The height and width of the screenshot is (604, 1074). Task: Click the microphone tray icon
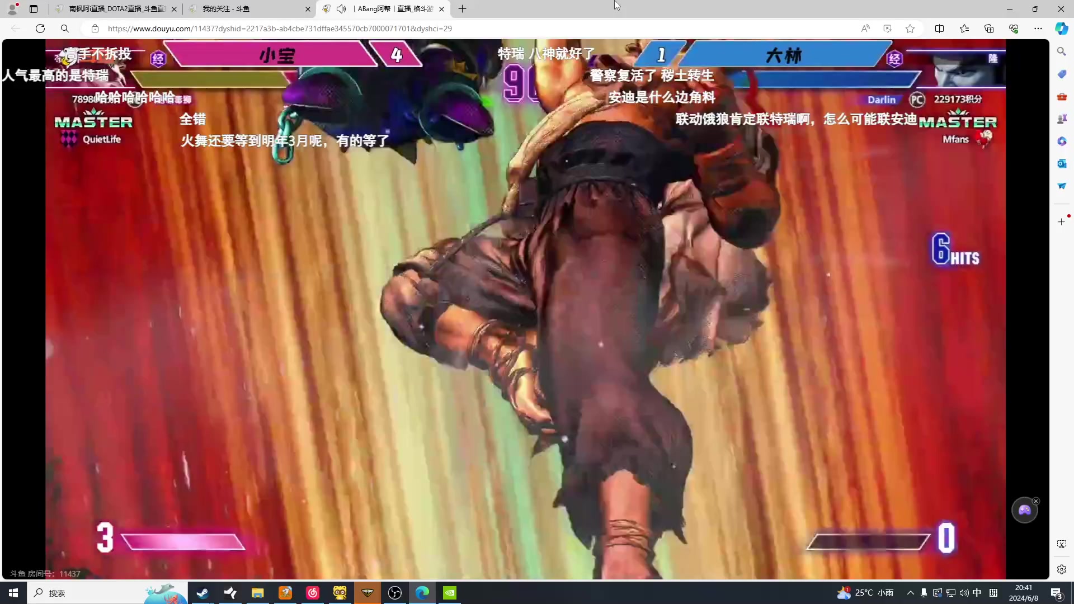tap(924, 593)
